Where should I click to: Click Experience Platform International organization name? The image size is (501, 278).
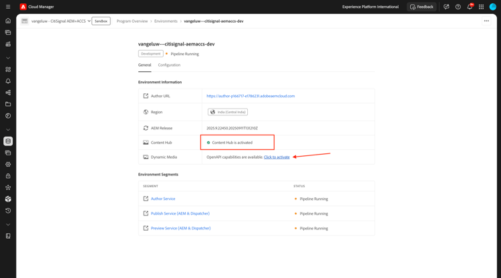[x=370, y=7]
